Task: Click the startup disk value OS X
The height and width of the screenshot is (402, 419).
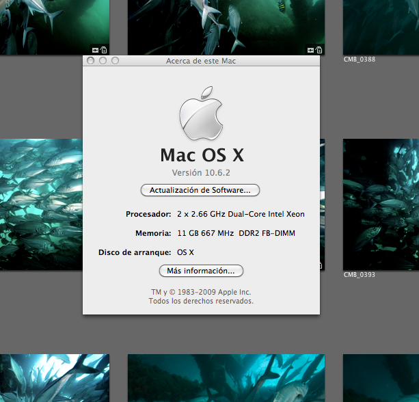Action: point(185,252)
